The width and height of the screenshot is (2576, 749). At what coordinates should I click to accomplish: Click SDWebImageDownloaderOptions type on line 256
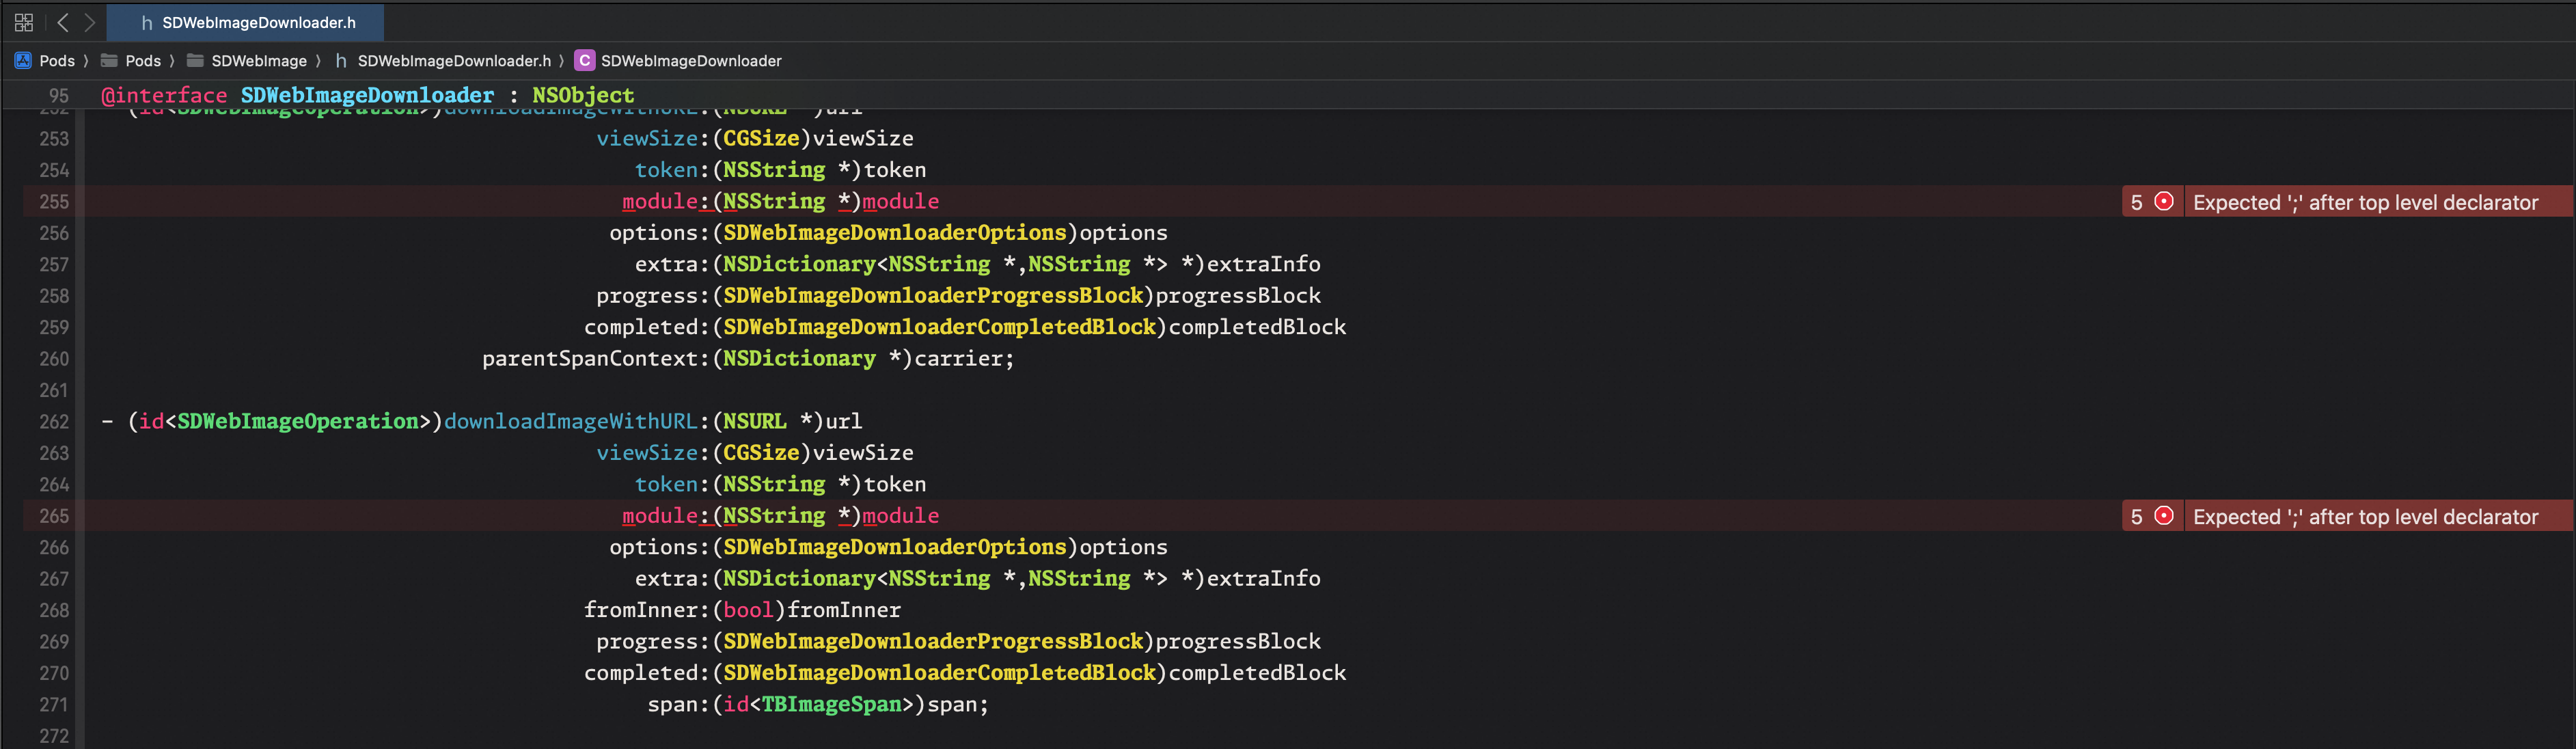click(x=893, y=233)
